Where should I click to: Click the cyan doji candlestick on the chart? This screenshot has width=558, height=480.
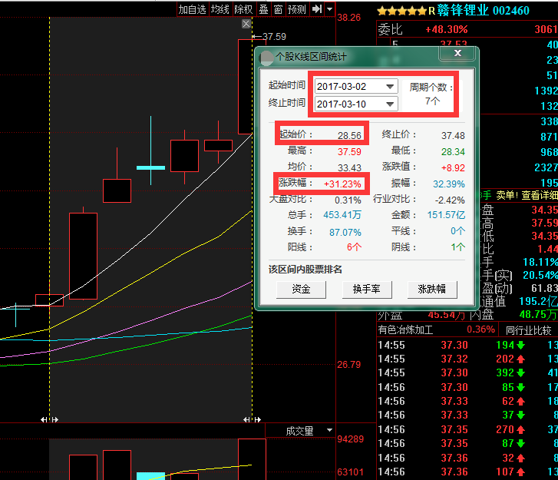tap(151, 167)
